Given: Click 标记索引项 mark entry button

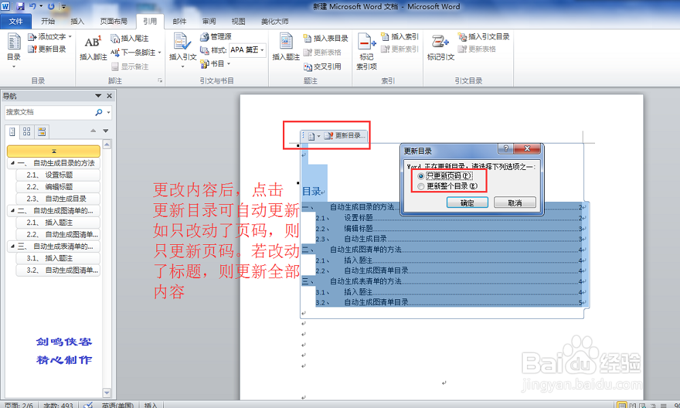Looking at the screenshot, I should pyautogui.click(x=367, y=51).
